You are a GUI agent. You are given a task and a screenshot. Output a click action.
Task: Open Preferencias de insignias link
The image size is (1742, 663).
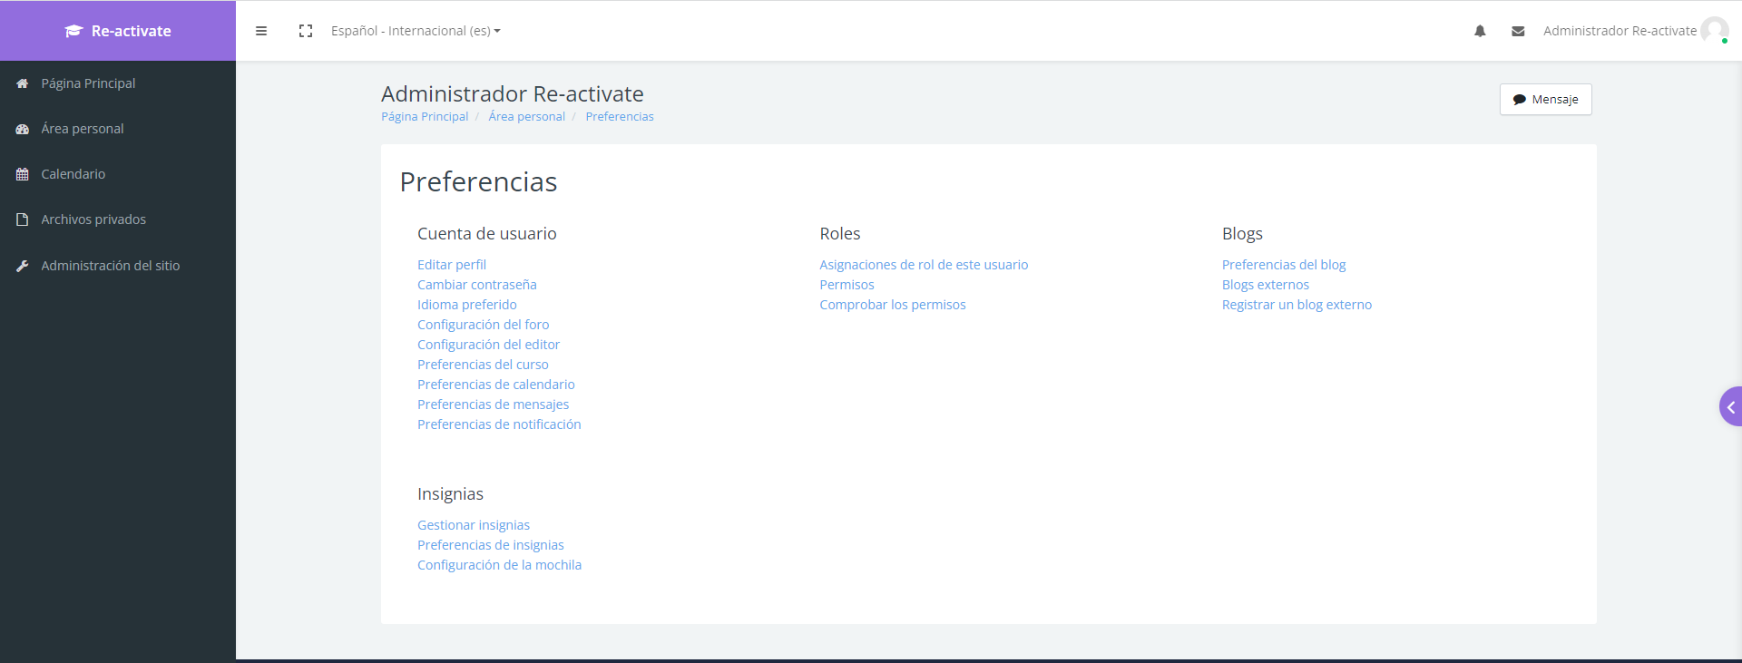pyautogui.click(x=491, y=545)
